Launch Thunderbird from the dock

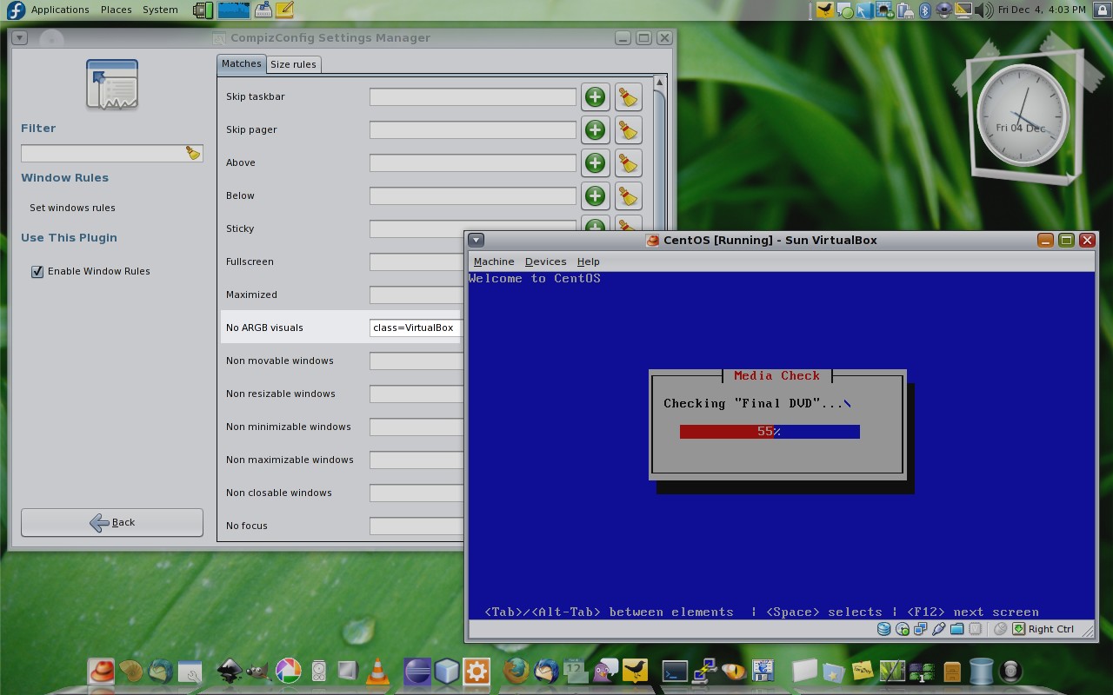[546, 671]
